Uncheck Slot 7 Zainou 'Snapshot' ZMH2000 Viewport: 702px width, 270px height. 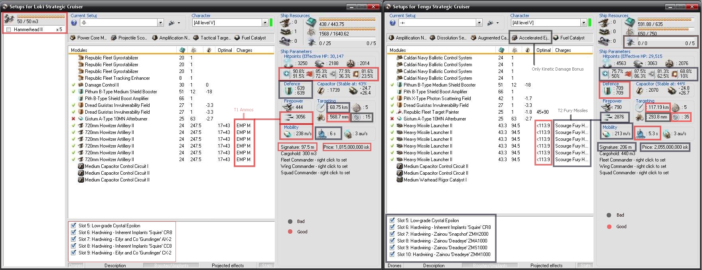coord(392,234)
